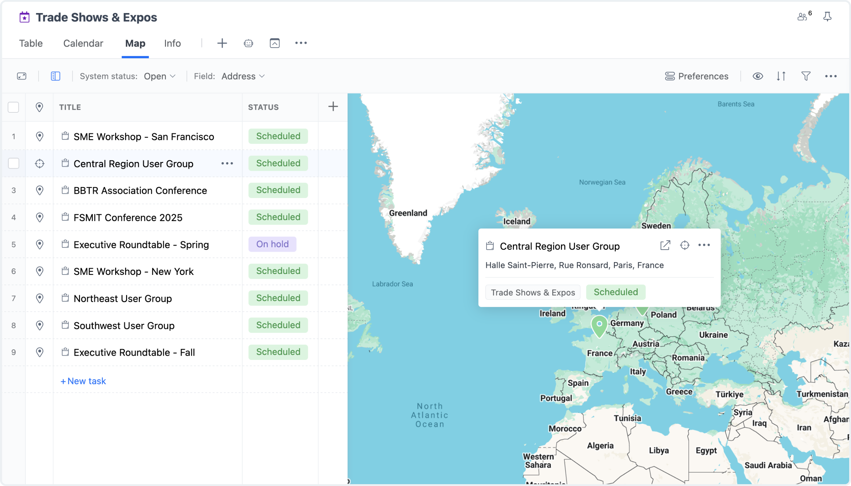Locate Southwest User Group pin
Viewport: 851px width, 486px height.
40,325
